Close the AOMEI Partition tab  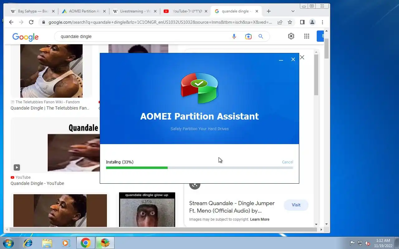[104, 11]
